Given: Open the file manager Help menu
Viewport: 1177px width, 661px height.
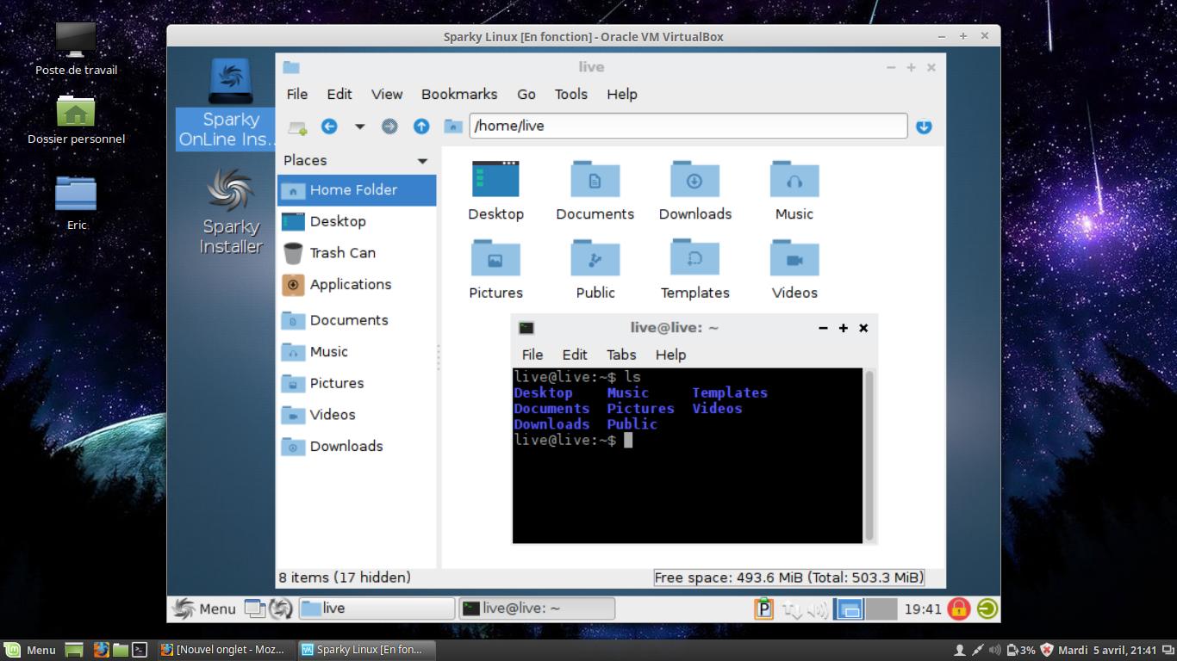Looking at the screenshot, I should click(621, 94).
